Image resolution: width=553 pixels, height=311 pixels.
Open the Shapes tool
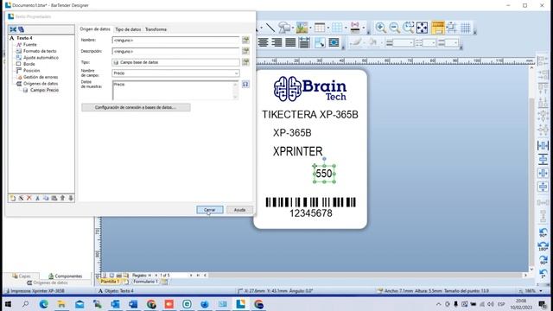pos(284,28)
